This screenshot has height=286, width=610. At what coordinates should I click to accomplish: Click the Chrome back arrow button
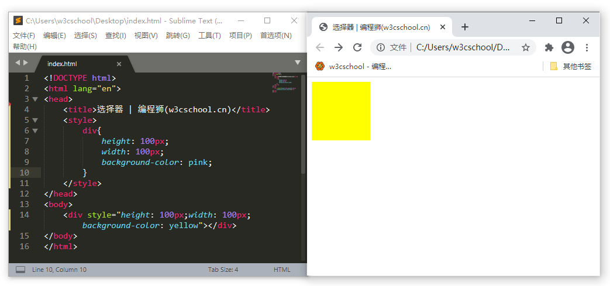click(x=319, y=47)
